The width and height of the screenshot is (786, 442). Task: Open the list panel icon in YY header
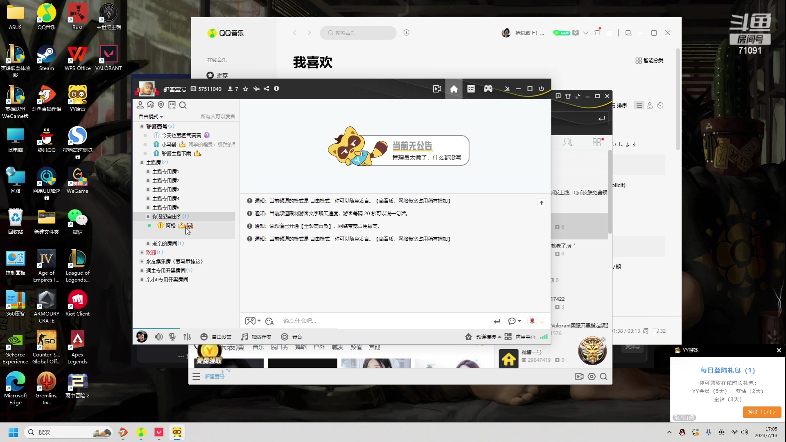coord(471,89)
